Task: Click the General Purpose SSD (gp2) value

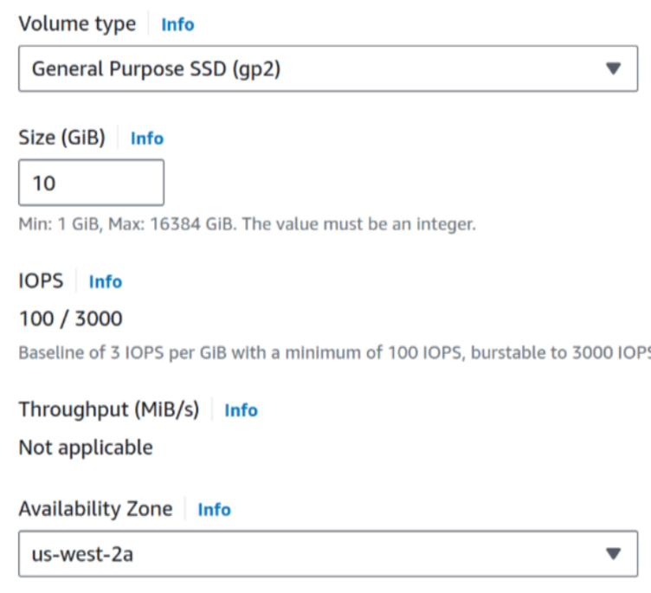Action: 156,69
